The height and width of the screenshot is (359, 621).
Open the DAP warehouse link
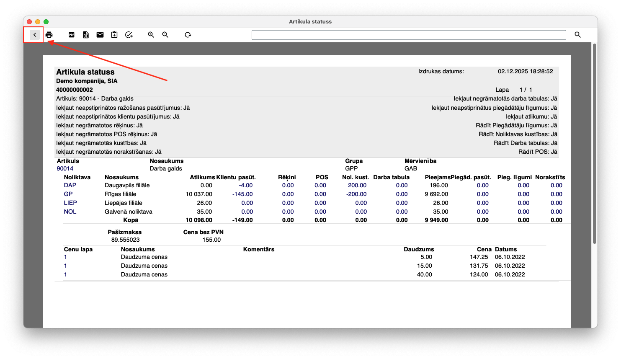click(x=70, y=185)
